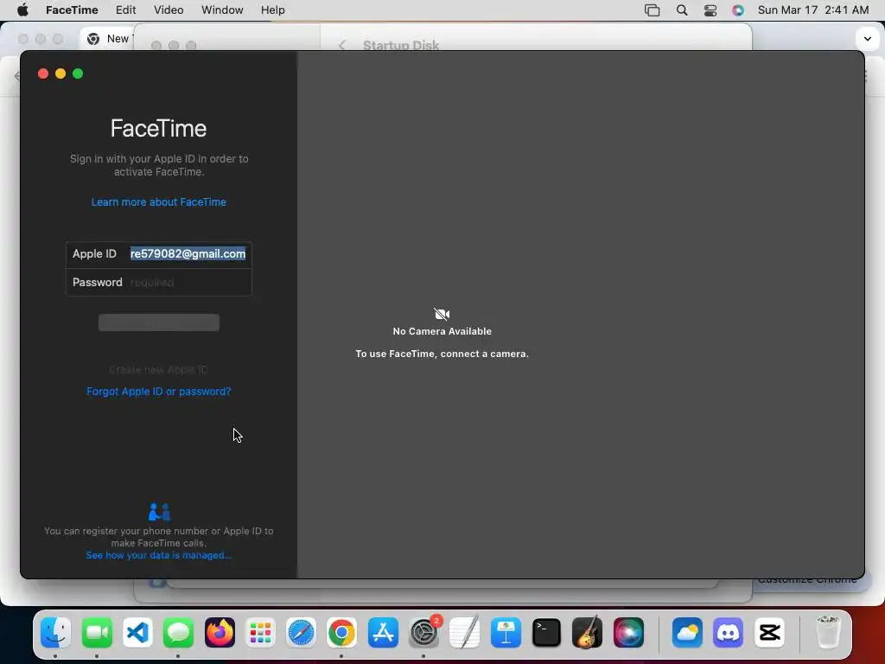Screen dimensions: 885x664
Task: Click the people icon above registration text
Action: point(159,512)
